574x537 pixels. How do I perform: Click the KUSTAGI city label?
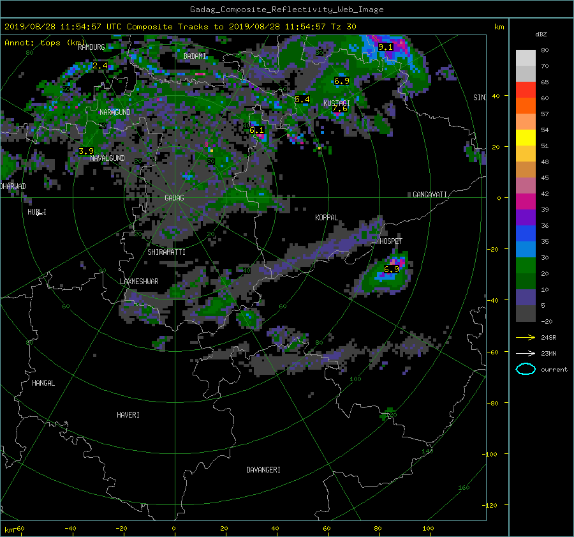336,103
